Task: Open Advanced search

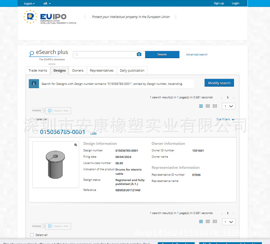Action: pyautogui.click(x=196, y=55)
